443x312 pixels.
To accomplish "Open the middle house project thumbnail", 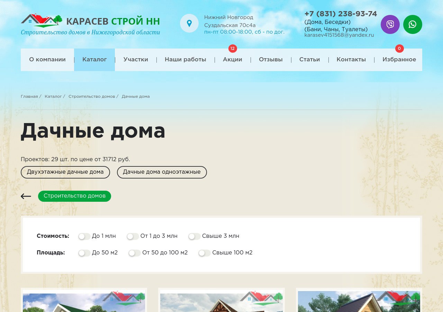I will (221, 301).
